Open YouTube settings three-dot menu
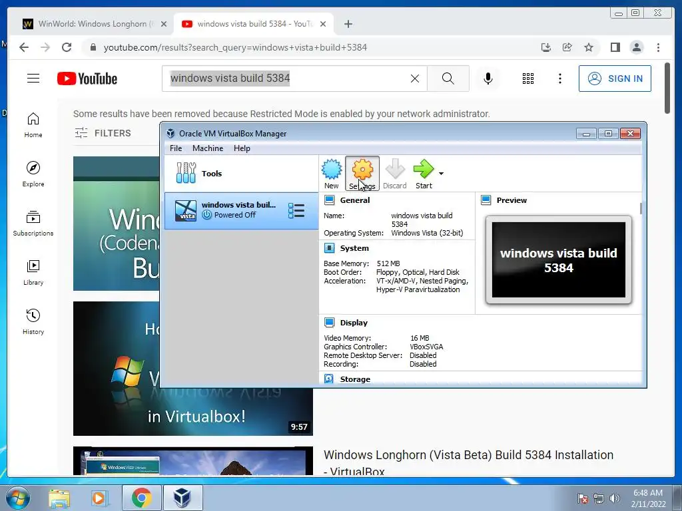682x511 pixels. [x=559, y=79]
